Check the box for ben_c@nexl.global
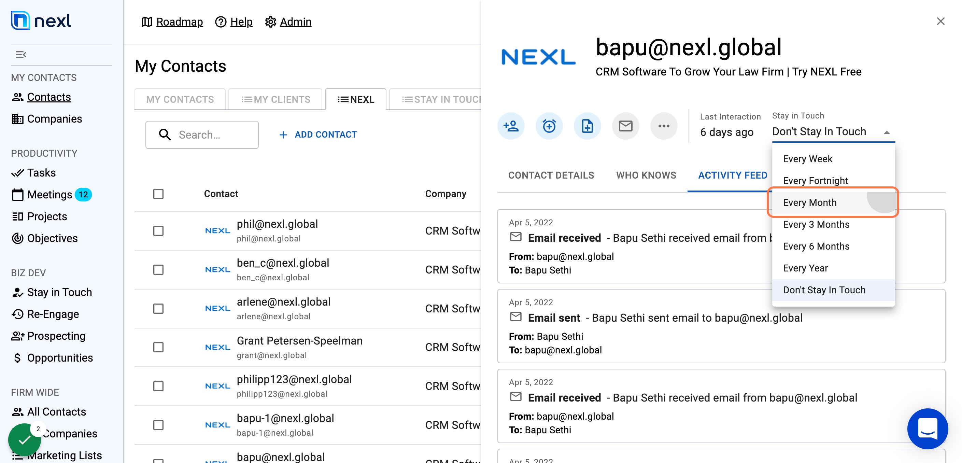 158,270
